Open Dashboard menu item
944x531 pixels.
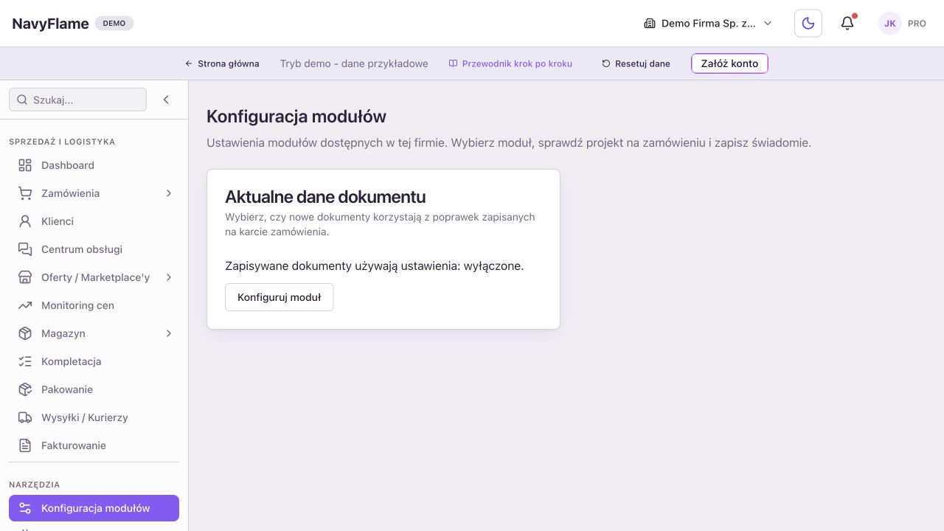[x=94, y=165]
